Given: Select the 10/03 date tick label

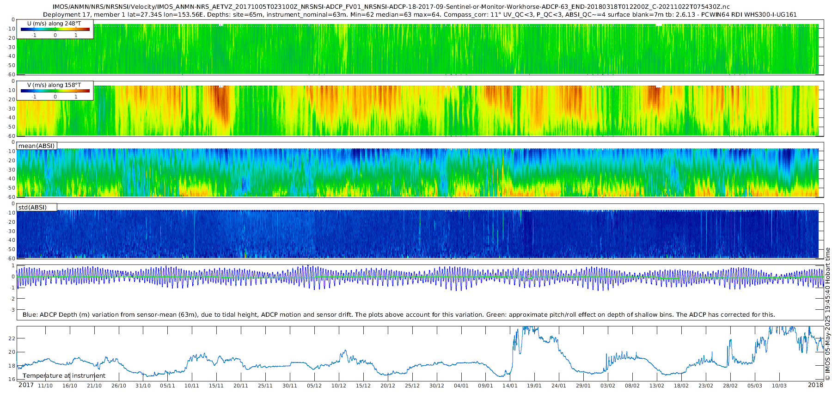Looking at the screenshot, I should (x=779, y=386).
